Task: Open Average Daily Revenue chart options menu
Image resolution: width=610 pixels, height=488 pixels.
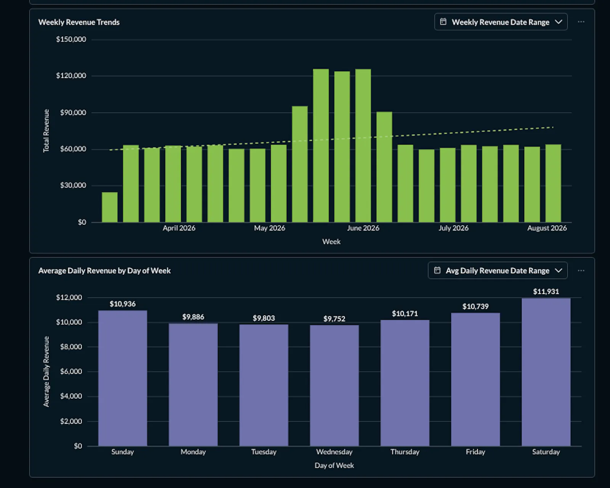Action: pos(581,271)
